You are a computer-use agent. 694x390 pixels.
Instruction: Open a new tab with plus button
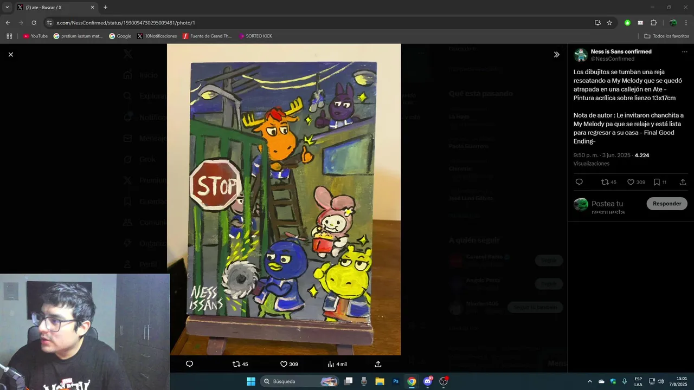pyautogui.click(x=105, y=8)
